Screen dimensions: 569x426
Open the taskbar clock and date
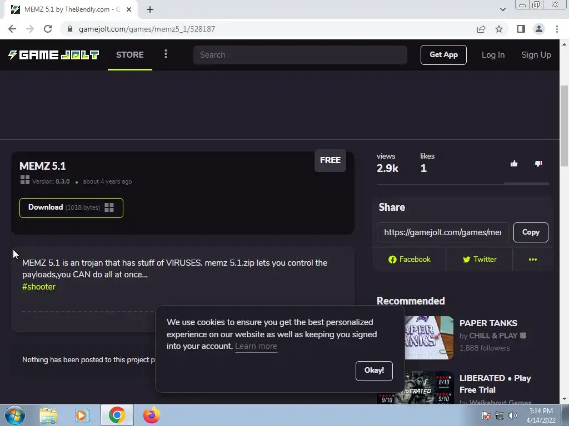tap(541, 415)
